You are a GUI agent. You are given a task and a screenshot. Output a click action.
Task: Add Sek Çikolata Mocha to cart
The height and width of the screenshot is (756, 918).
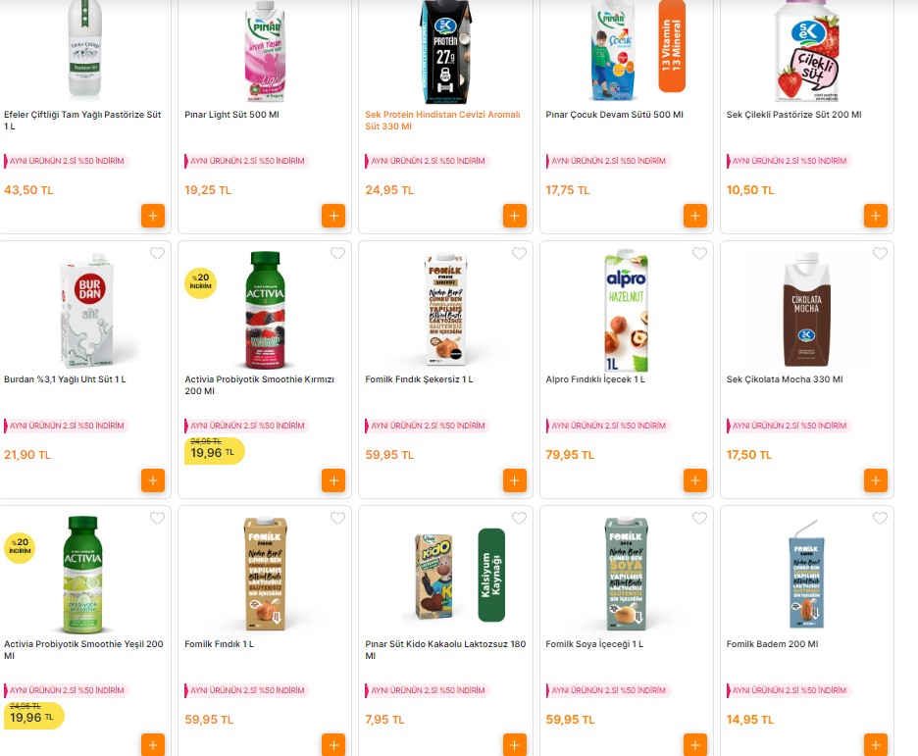[876, 480]
